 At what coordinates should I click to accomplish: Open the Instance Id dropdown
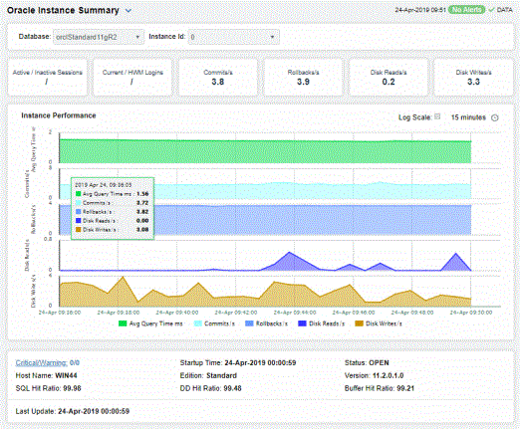pyautogui.click(x=234, y=37)
